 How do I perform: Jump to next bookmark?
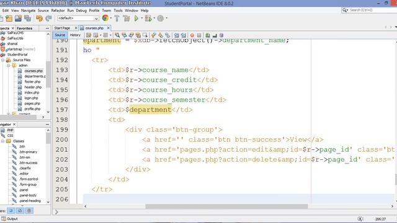[161, 35]
